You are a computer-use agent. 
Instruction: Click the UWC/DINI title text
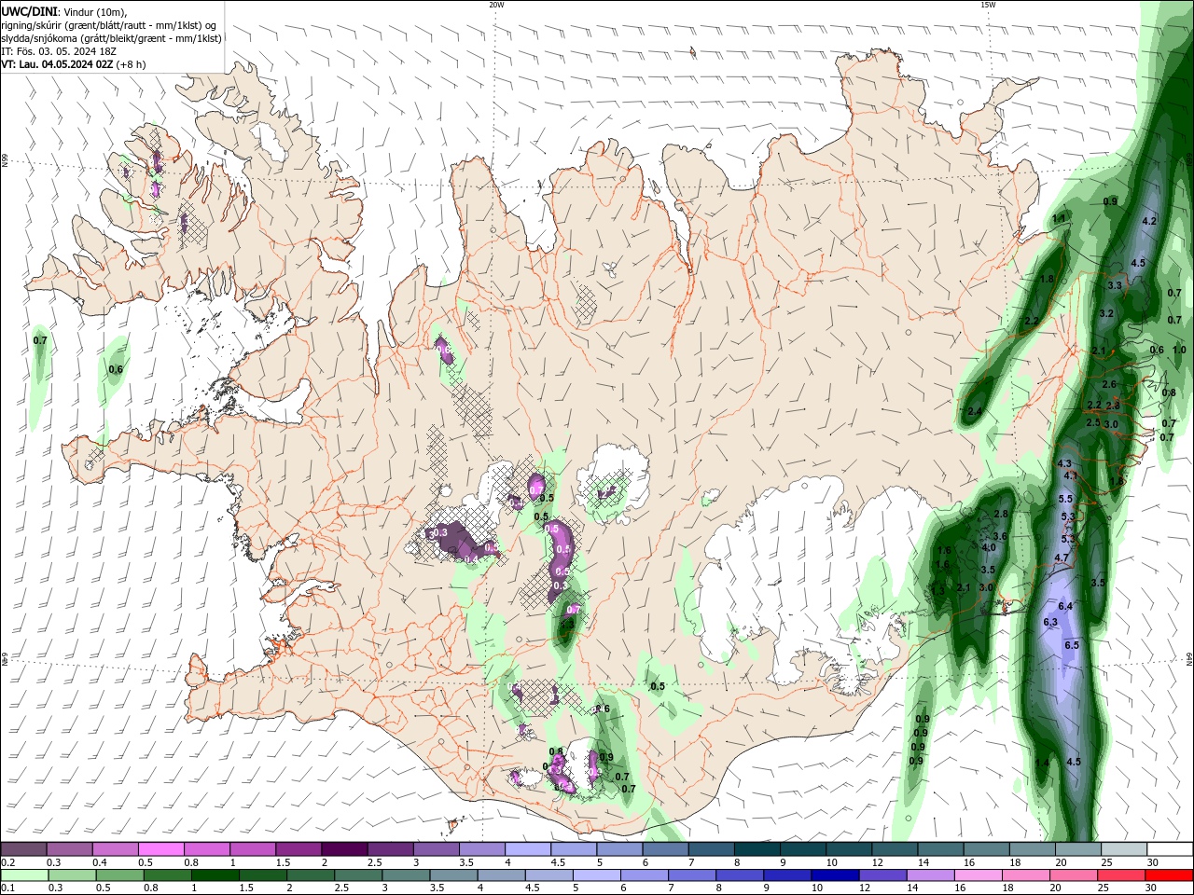(x=29, y=11)
